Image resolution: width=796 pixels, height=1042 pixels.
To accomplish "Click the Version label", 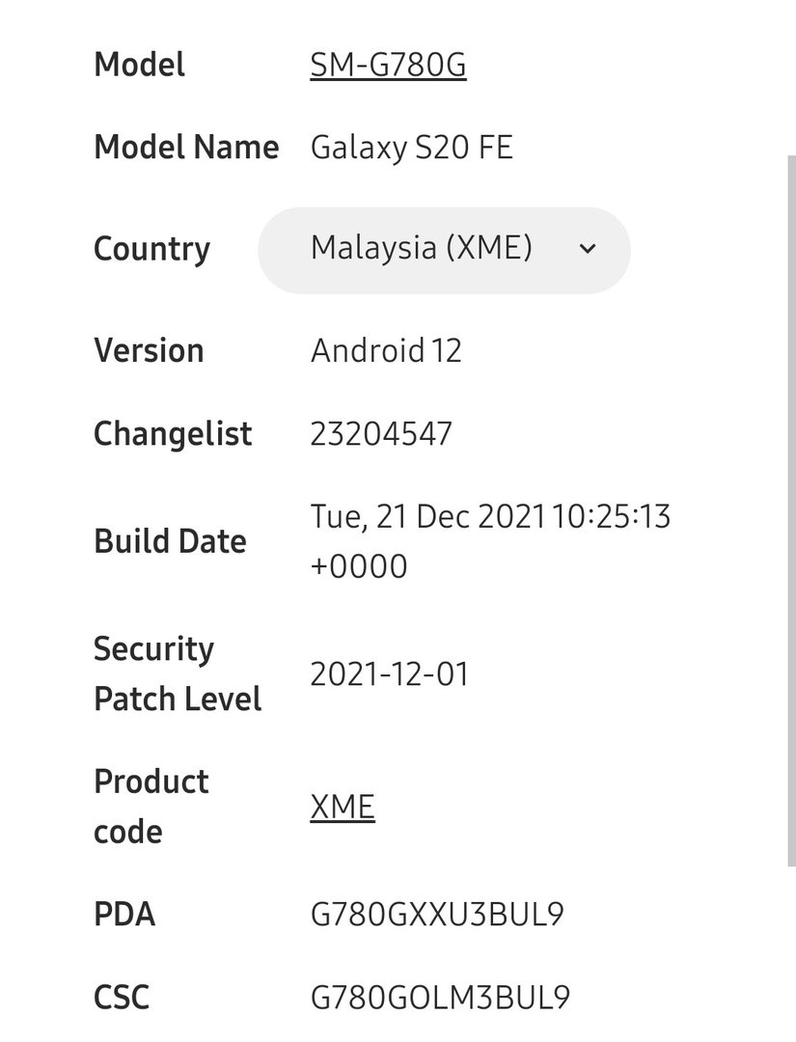I will point(149,350).
